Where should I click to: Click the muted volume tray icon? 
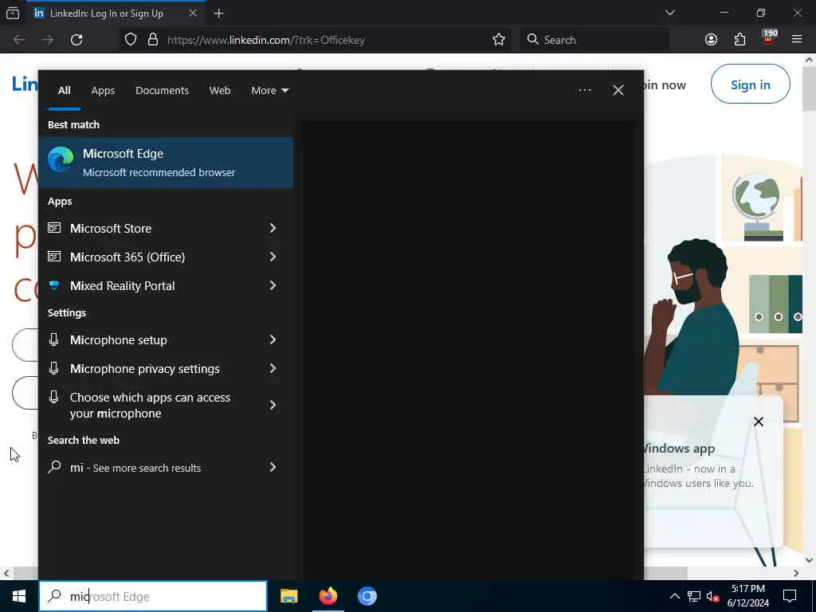[713, 596]
